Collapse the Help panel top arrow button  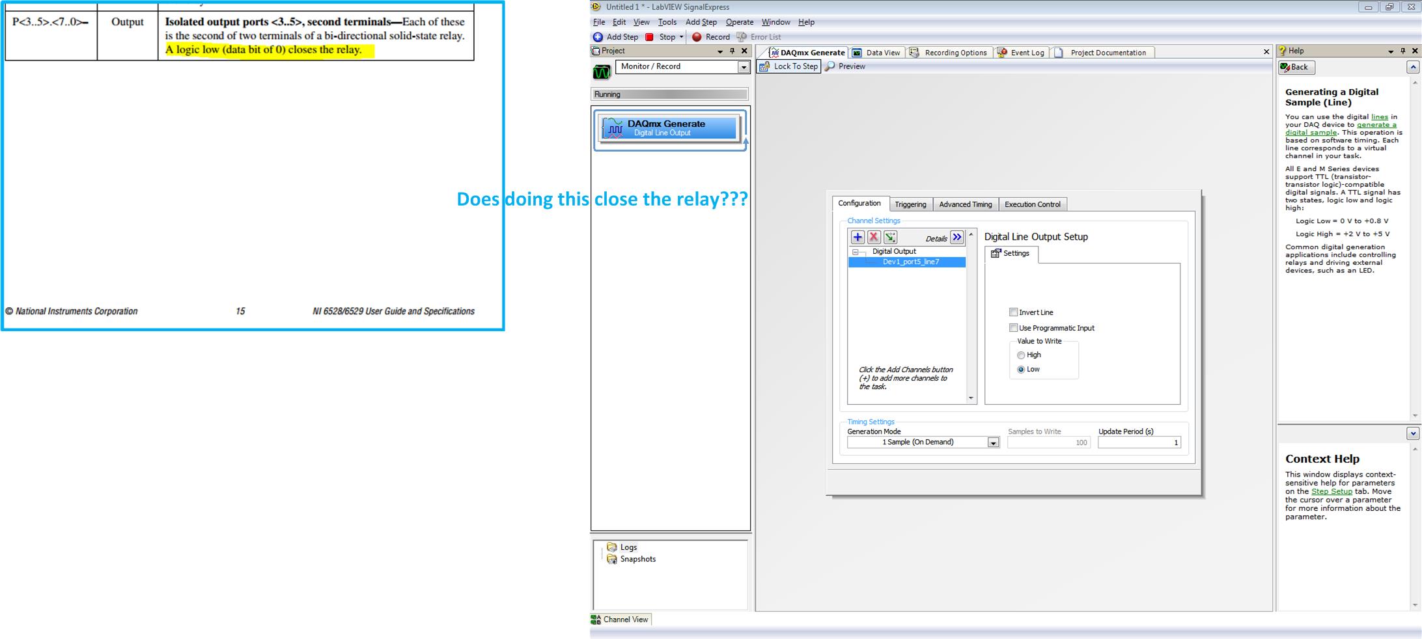click(1413, 67)
